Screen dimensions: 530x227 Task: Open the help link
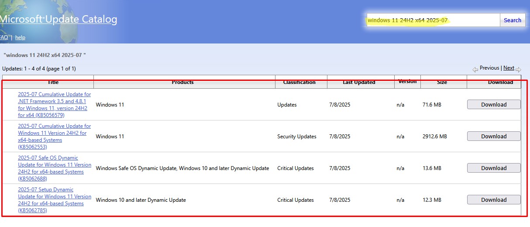(x=20, y=37)
